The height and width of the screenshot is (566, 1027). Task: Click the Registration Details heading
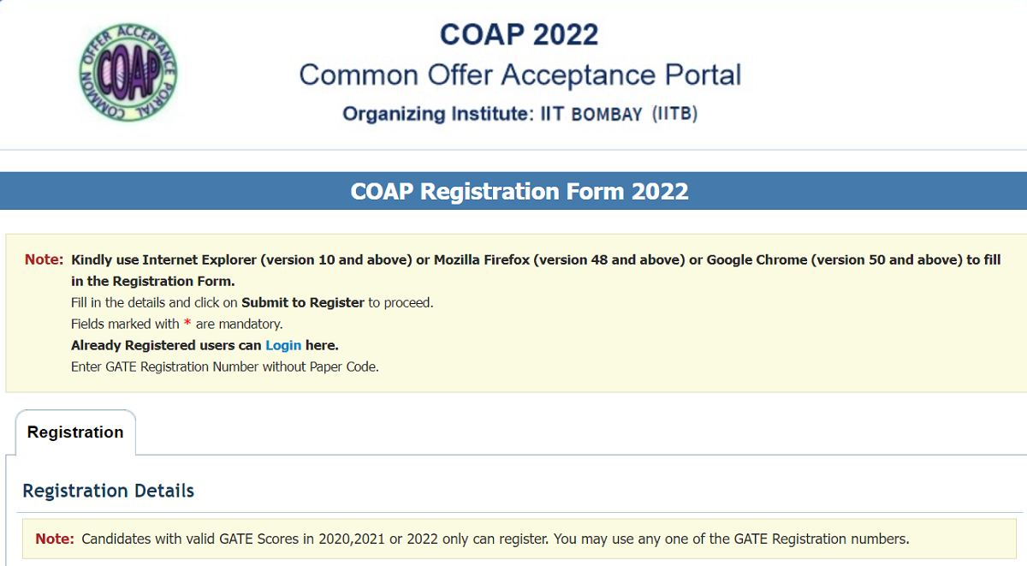(x=109, y=491)
